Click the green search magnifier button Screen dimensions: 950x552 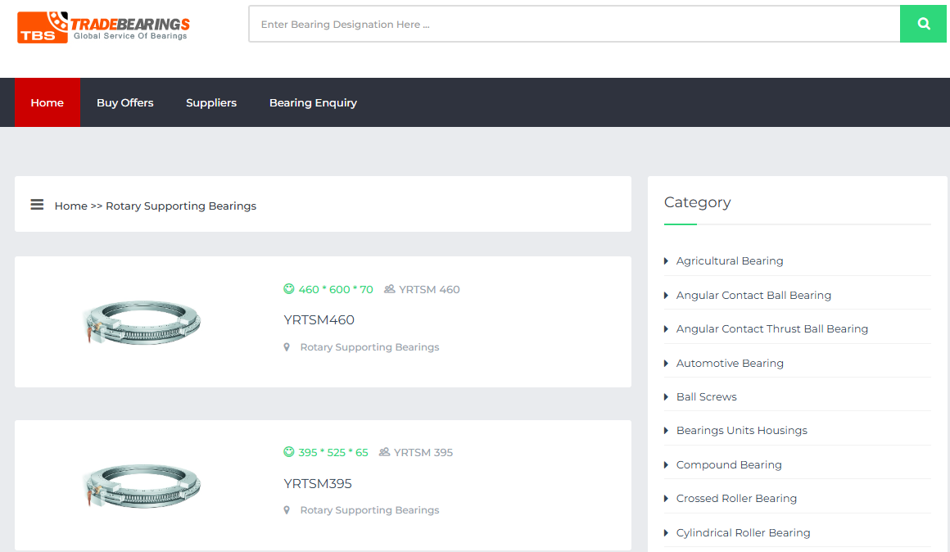923,24
